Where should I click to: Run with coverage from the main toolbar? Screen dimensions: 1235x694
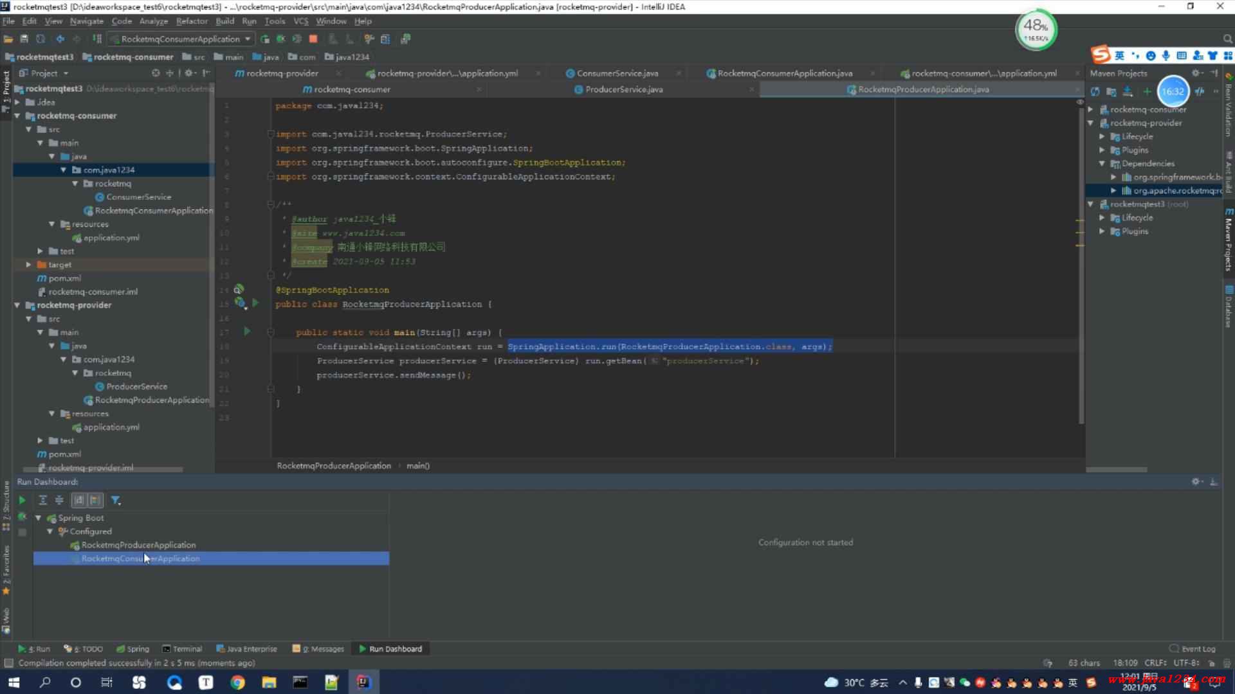click(x=297, y=39)
